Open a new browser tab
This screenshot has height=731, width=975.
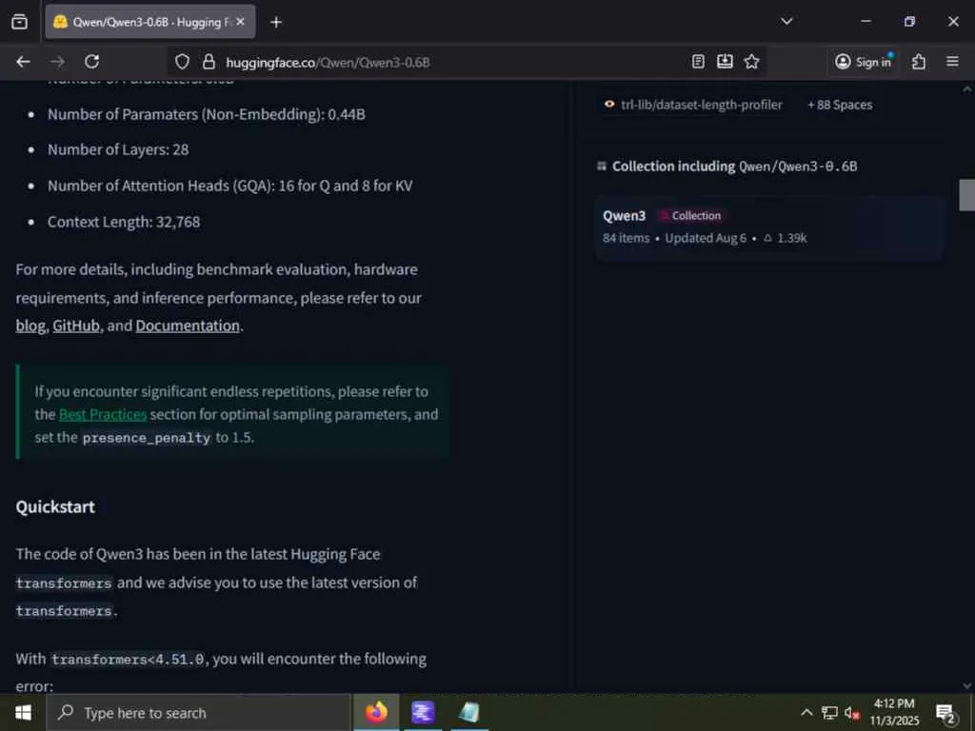(276, 23)
